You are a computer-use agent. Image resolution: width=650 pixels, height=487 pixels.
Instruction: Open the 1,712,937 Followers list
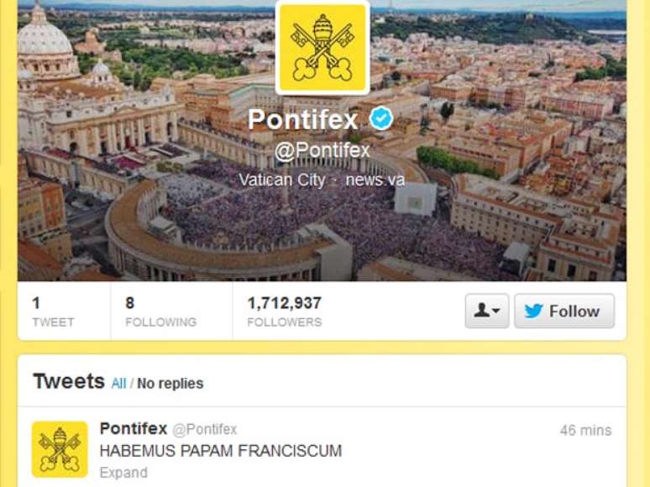point(284,312)
